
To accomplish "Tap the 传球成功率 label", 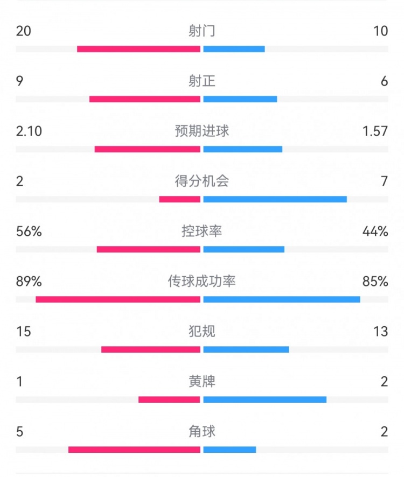I will [202, 281].
